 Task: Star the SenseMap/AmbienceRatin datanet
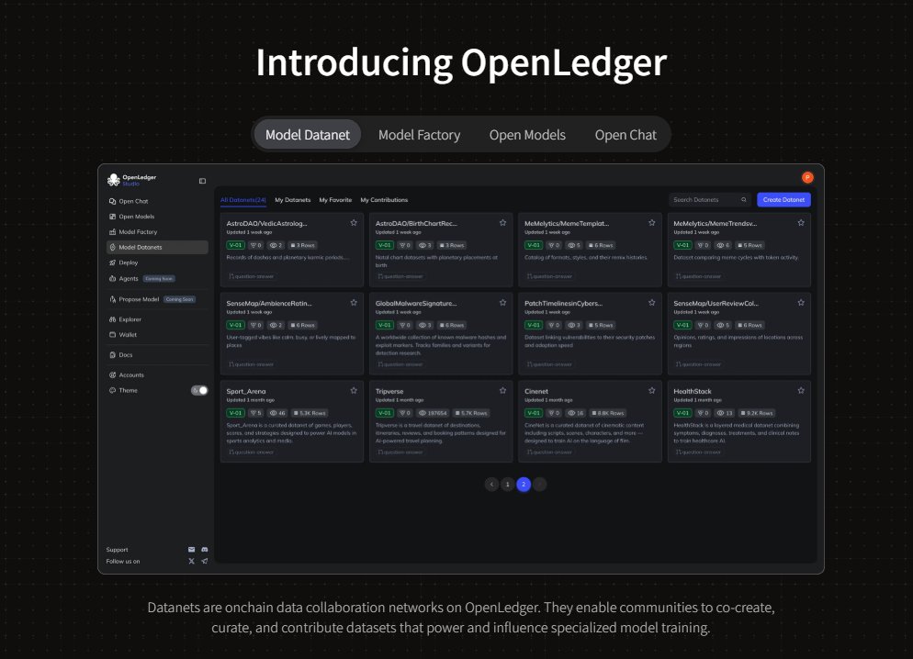tap(354, 303)
